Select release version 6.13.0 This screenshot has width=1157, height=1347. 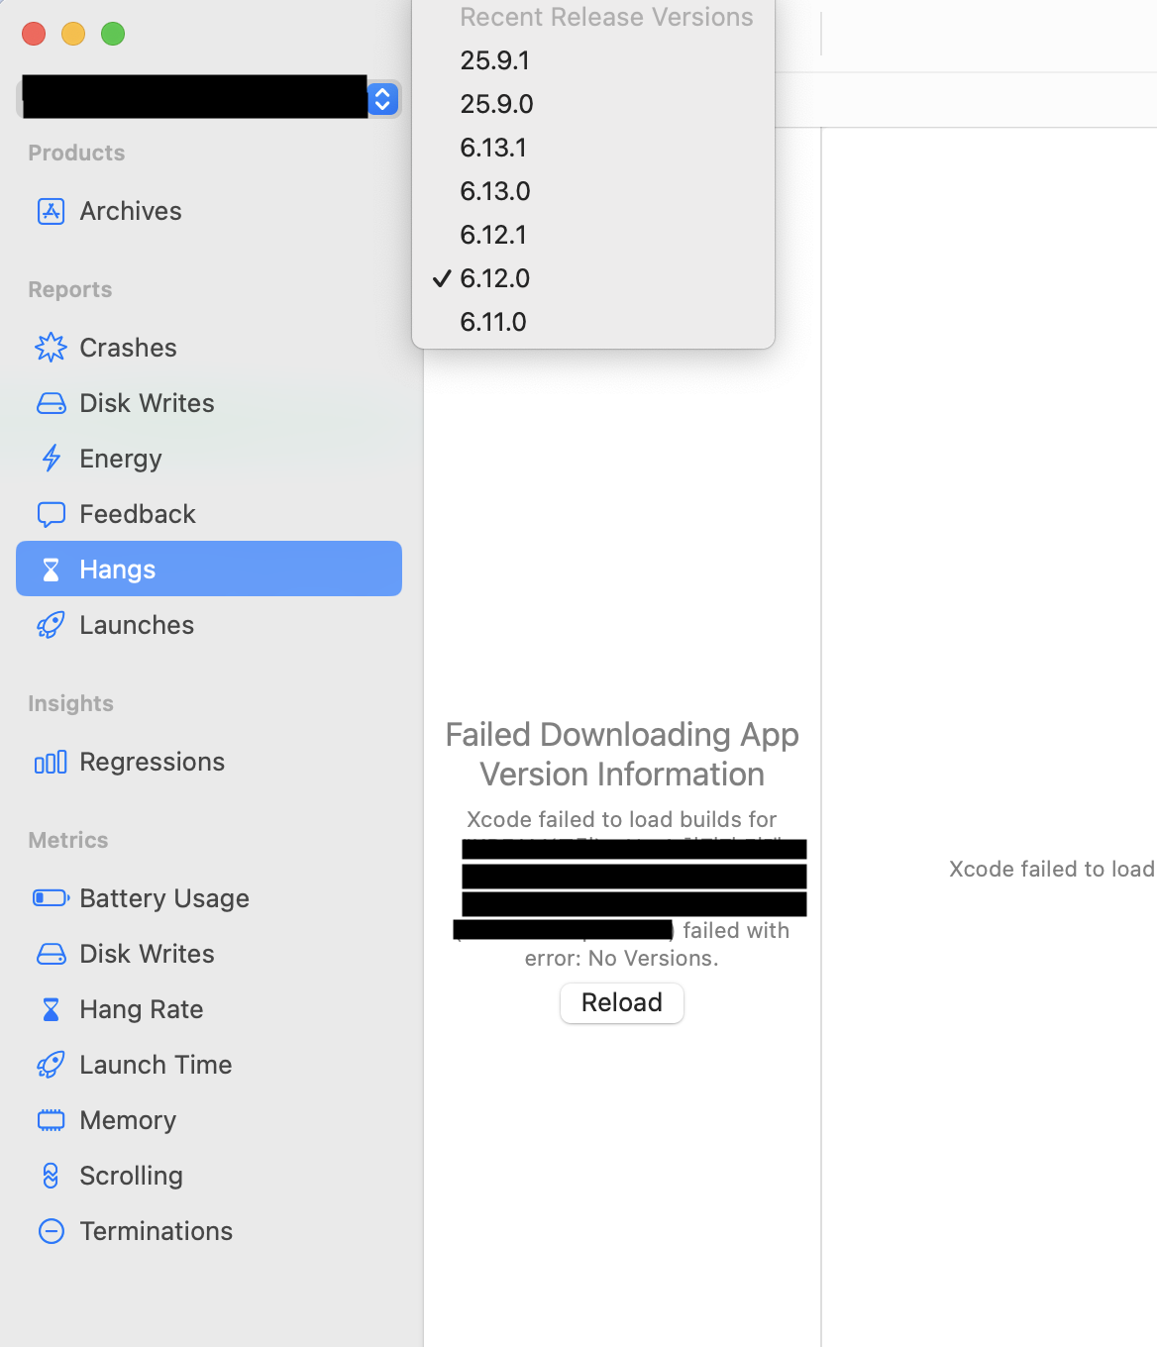[x=593, y=191]
